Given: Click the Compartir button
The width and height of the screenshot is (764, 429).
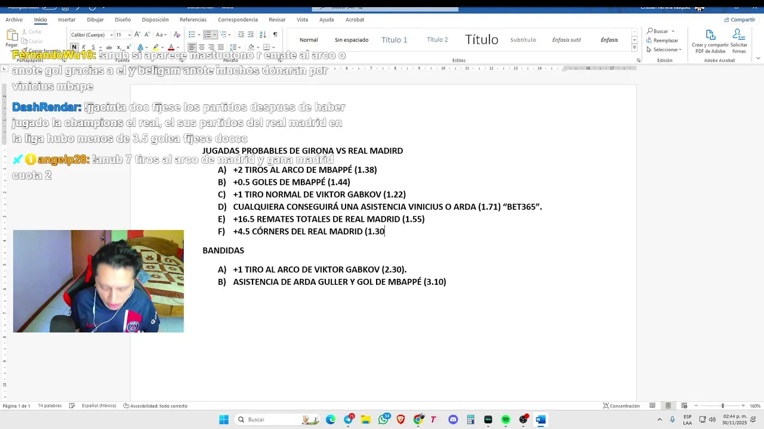Looking at the screenshot, I should [740, 20].
